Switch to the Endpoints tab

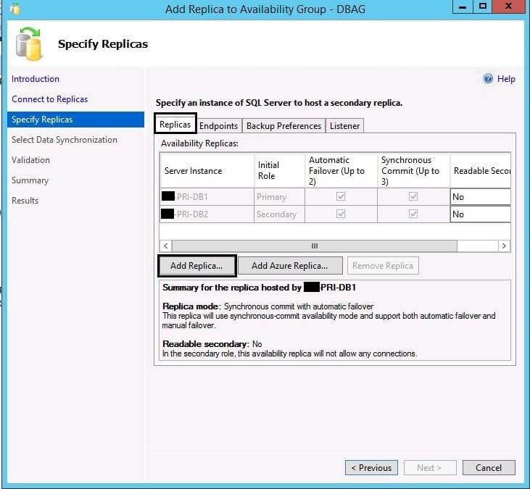tap(218, 126)
